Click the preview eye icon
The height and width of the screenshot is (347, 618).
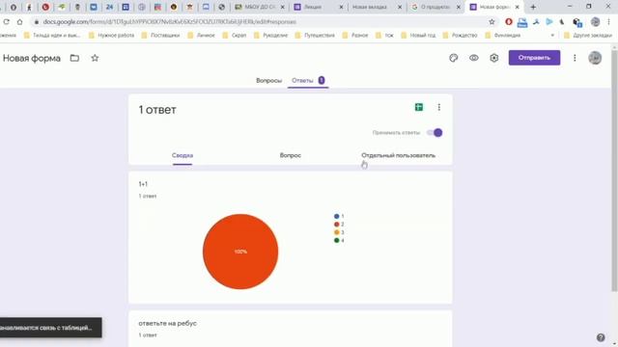click(474, 58)
